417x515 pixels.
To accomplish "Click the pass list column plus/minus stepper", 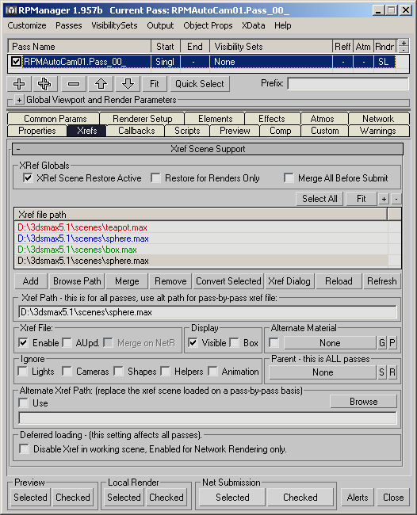I will click(404, 46).
